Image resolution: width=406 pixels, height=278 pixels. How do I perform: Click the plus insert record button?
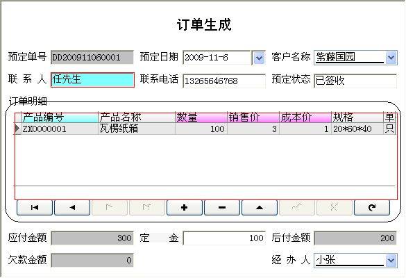point(185,208)
